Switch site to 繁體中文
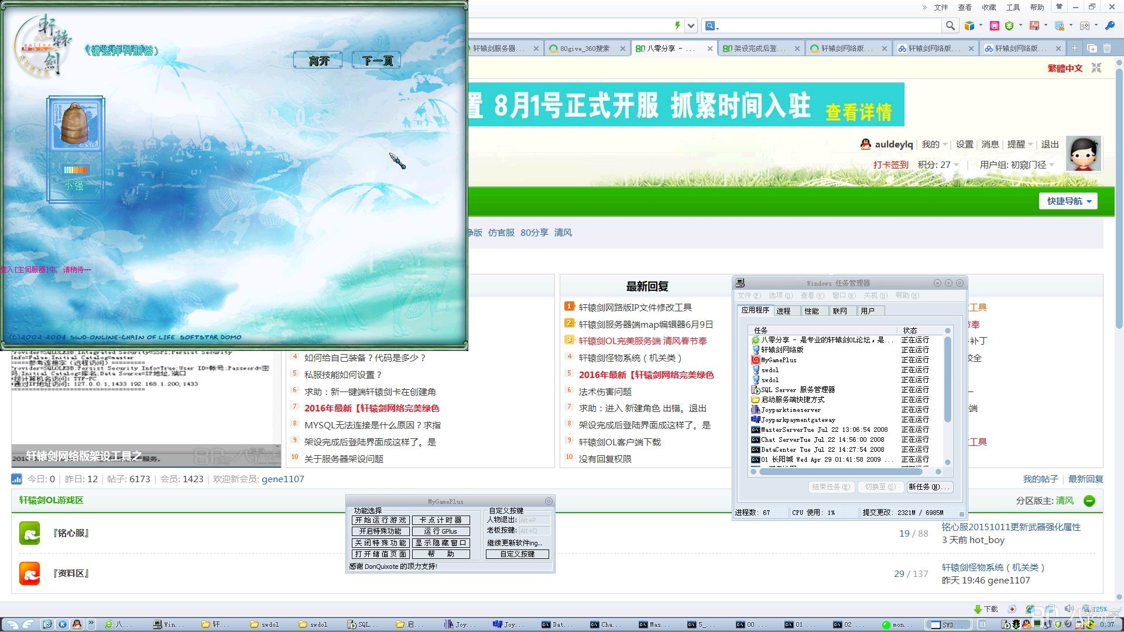Viewport: 1124px width, 632px height. tap(1065, 68)
